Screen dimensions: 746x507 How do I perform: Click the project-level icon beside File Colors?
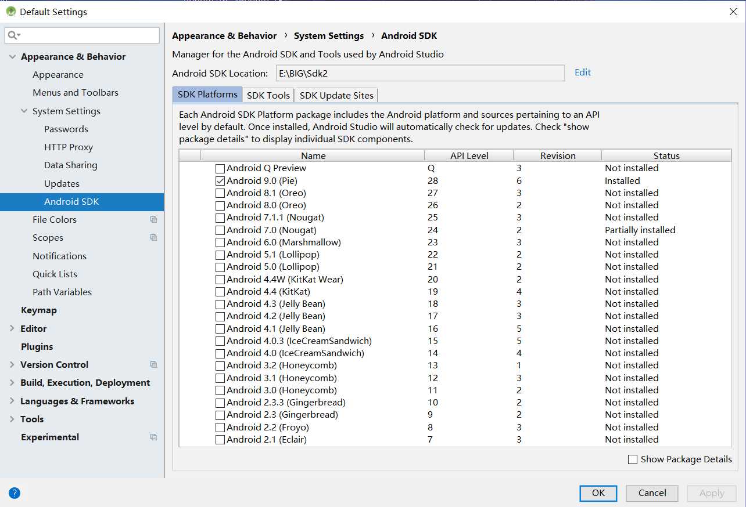point(153,219)
